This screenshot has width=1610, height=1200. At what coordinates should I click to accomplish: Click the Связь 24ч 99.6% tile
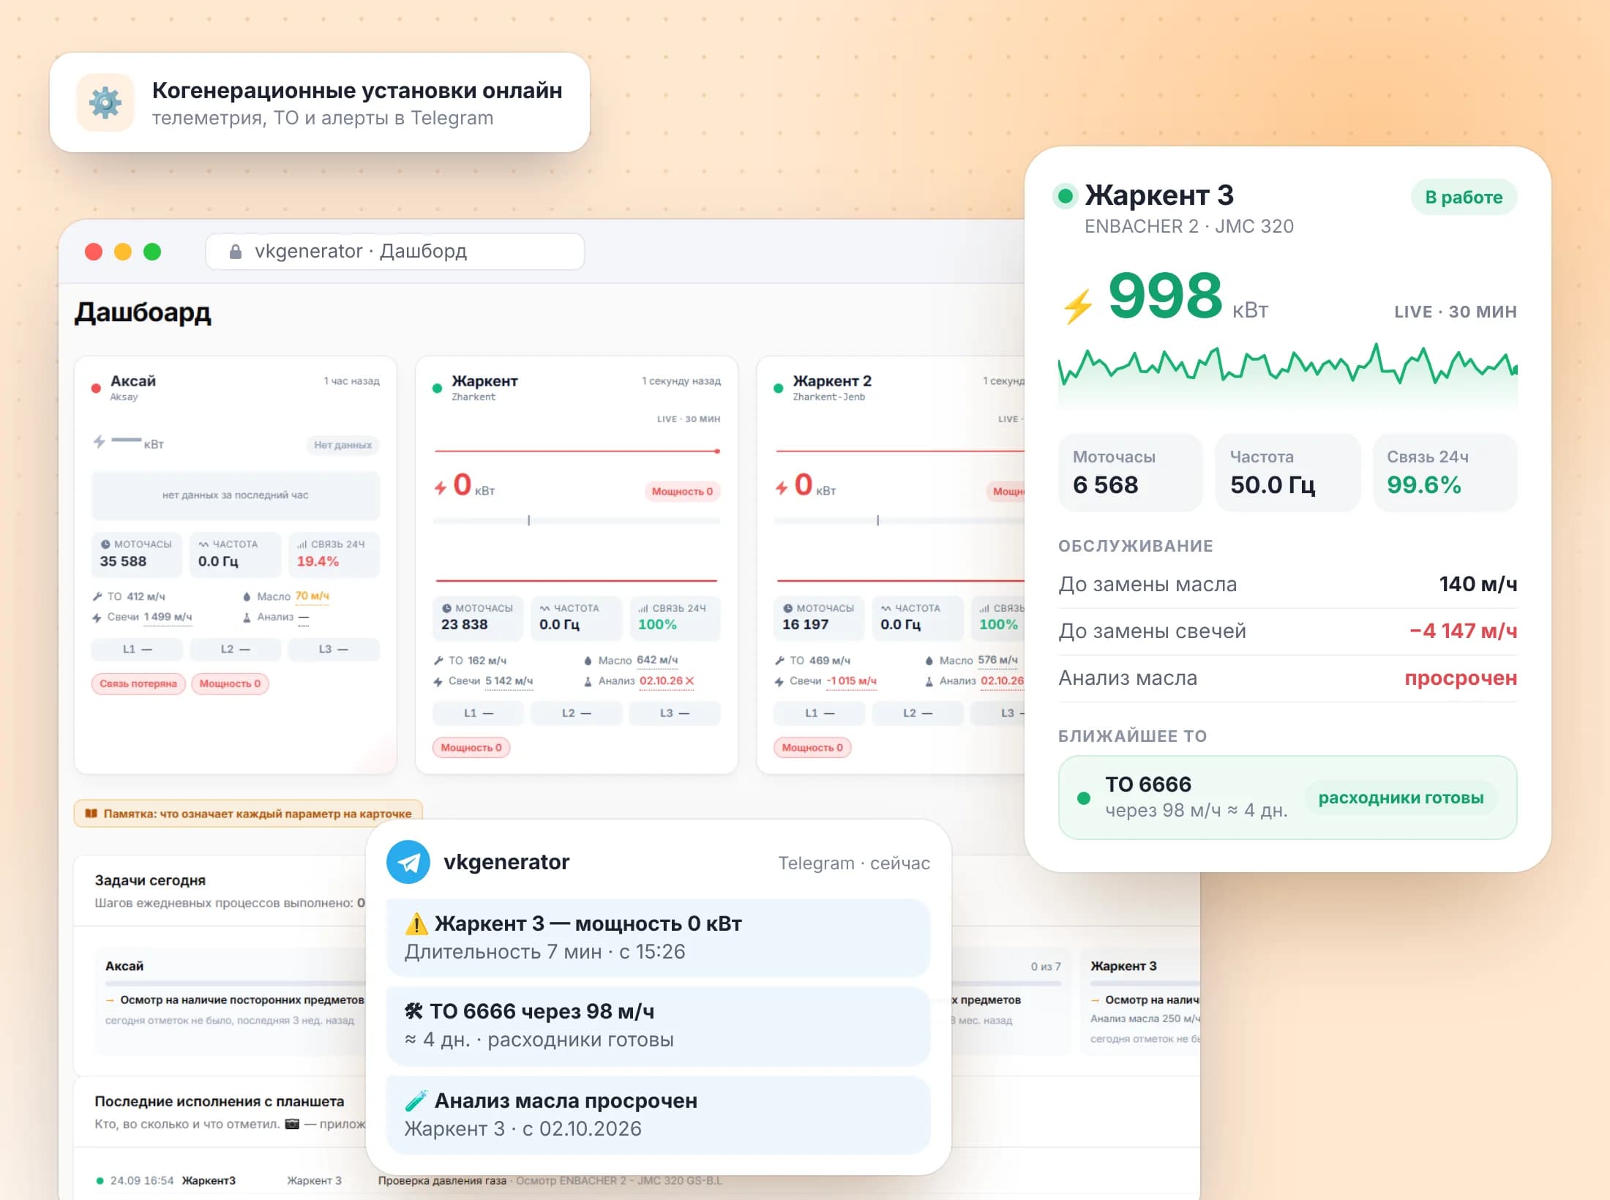(x=1445, y=472)
